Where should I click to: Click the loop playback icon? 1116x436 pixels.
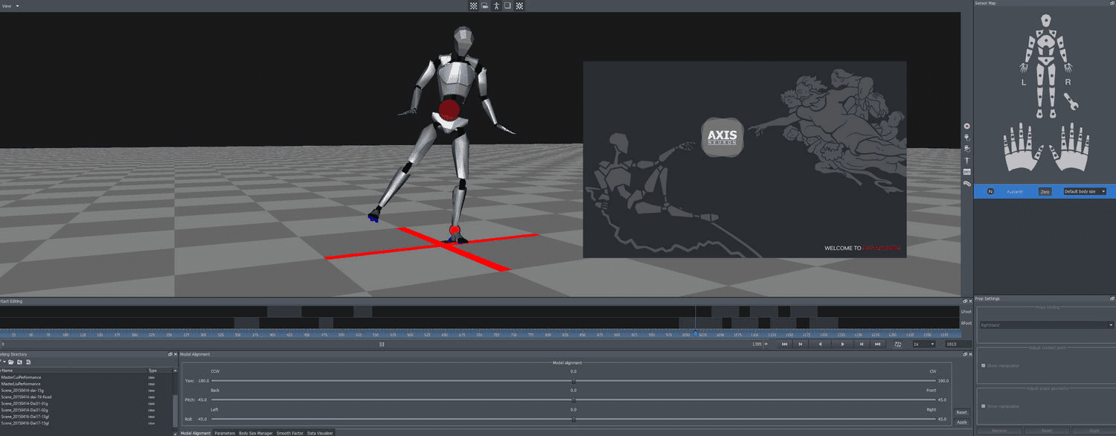tap(898, 344)
